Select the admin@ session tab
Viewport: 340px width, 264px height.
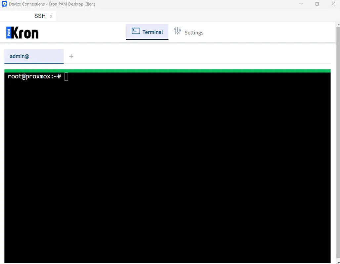click(x=34, y=56)
